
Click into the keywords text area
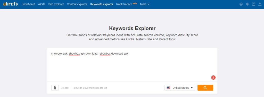click(132, 65)
